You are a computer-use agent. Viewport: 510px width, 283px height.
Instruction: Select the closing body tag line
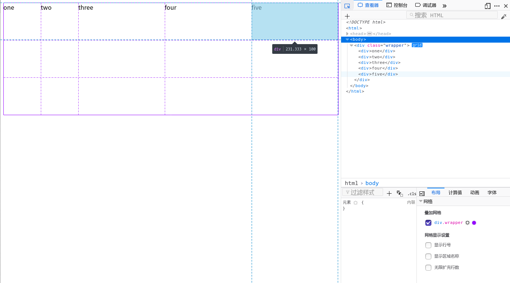pyautogui.click(x=359, y=86)
